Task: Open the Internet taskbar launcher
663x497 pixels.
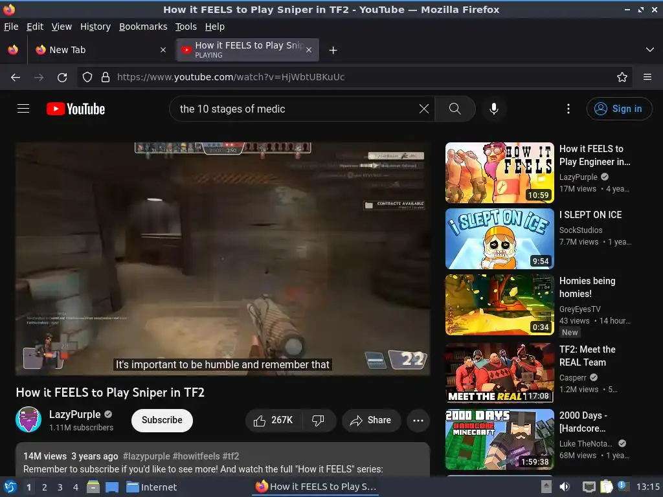Action: [152, 487]
